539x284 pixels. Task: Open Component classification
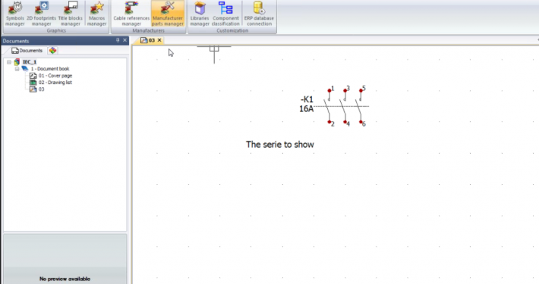[x=225, y=14]
